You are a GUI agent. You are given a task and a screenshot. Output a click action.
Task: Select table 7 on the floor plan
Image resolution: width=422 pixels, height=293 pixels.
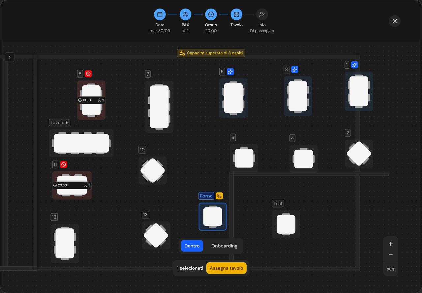(159, 107)
